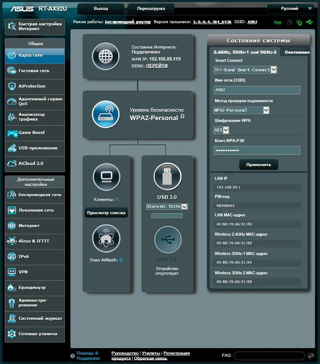Open Анализатор трафика page
This screenshot has width=320, height=364.
(35, 118)
